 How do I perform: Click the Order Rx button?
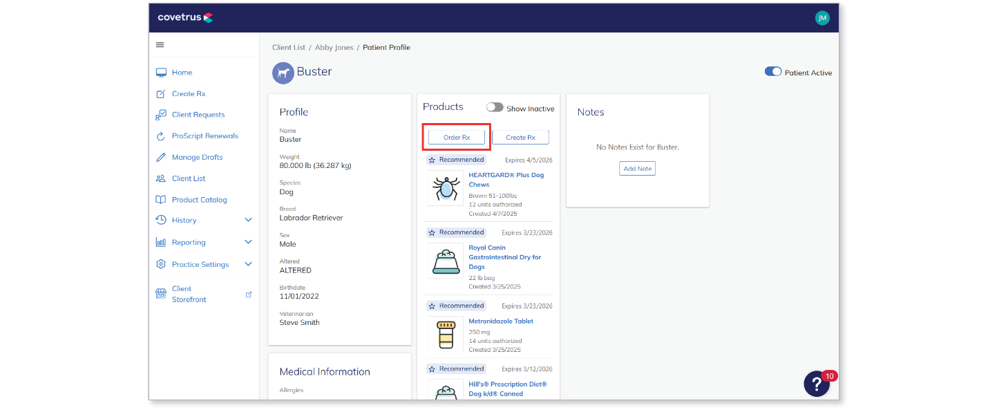457,138
